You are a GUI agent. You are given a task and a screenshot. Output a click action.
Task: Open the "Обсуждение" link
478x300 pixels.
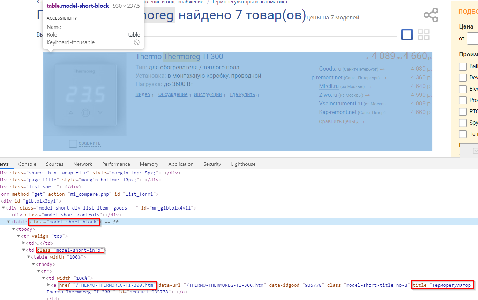(173, 95)
